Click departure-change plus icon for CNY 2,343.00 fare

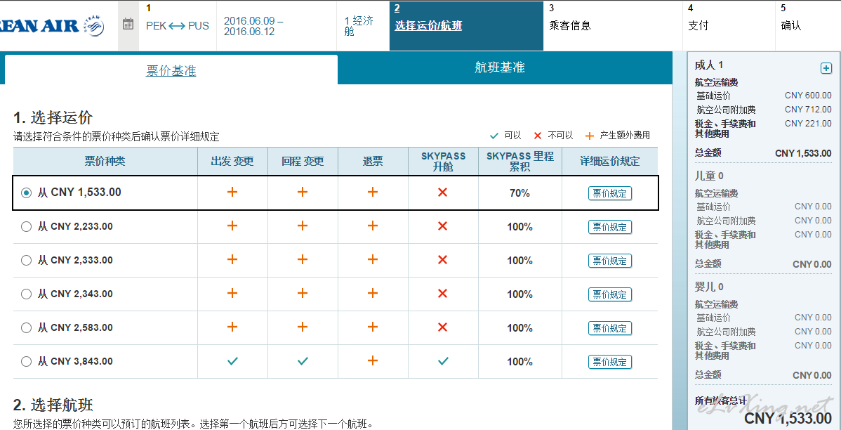pos(232,293)
